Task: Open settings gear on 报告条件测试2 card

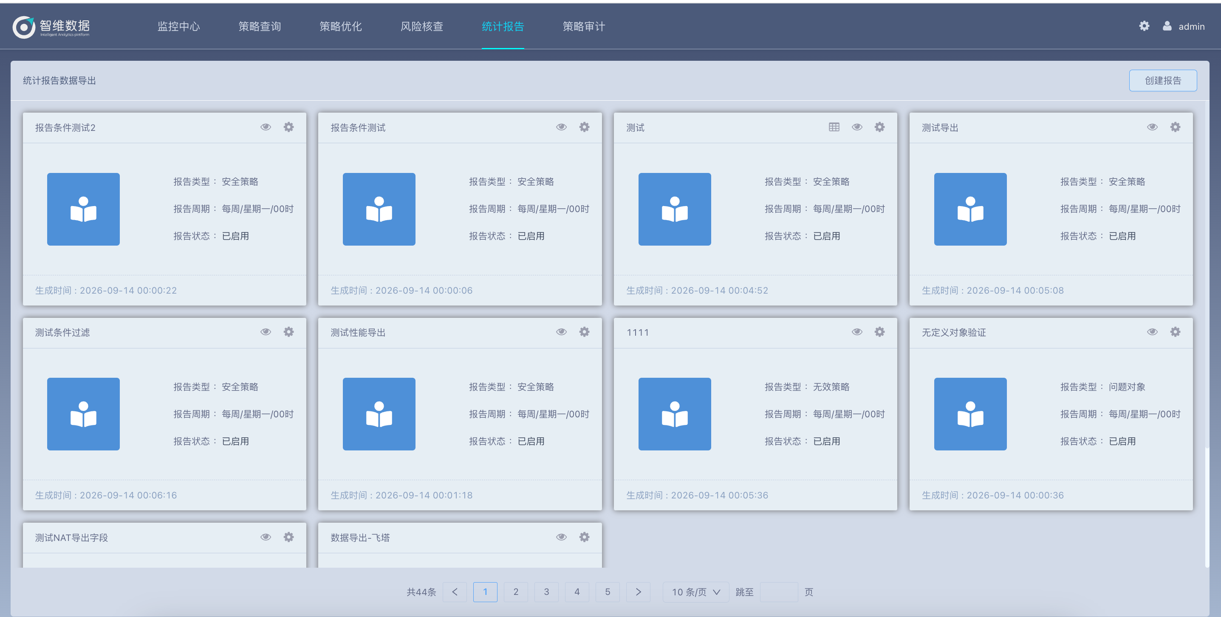Action: [x=288, y=127]
